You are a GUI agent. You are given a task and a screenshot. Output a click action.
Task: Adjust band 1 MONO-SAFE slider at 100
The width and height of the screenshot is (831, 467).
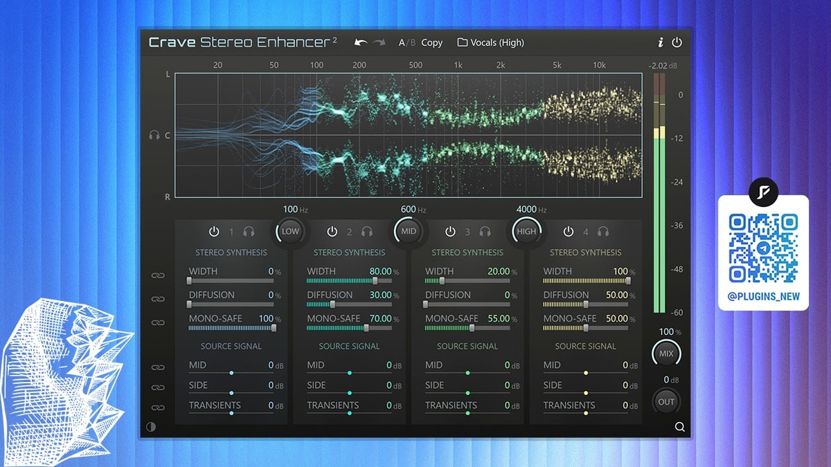click(231, 328)
